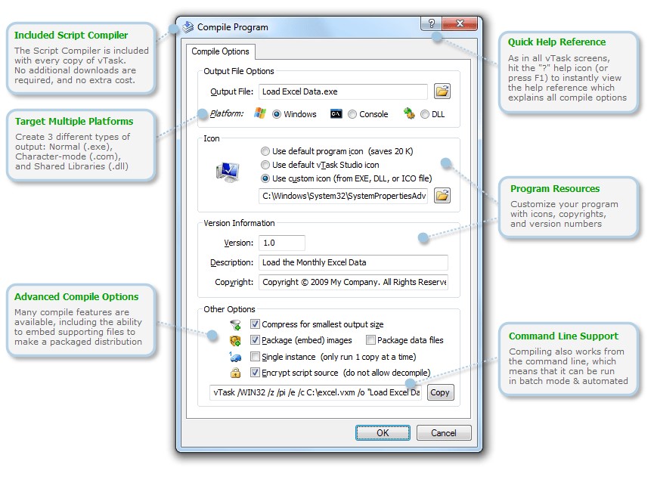Close the Compile Program dialog
Image resolution: width=654 pixels, height=477 pixels.
[x=460, y=23]
